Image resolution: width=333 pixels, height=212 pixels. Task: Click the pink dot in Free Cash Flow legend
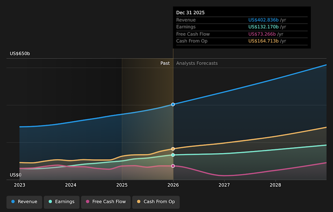click(88, 202)
